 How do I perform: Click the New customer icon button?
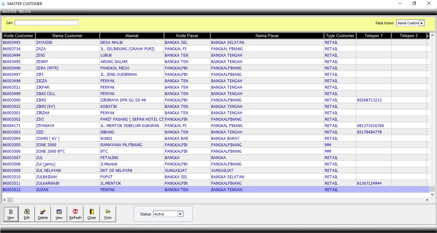tap(11, 214)
